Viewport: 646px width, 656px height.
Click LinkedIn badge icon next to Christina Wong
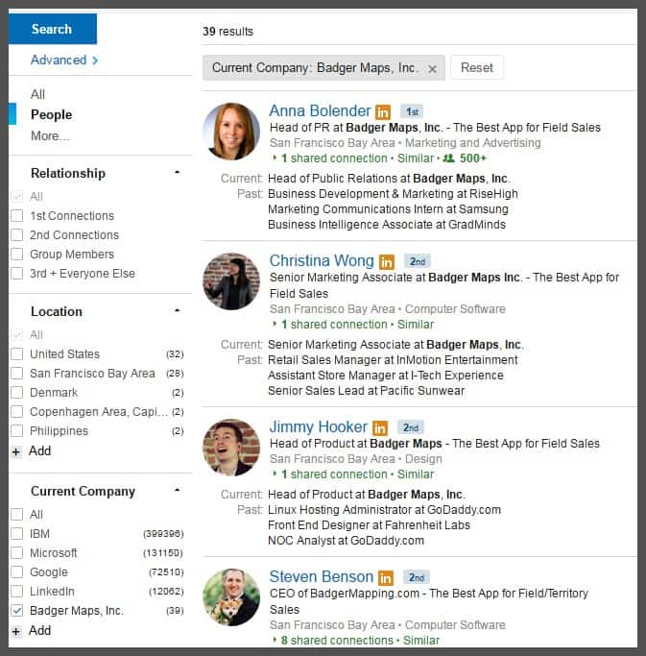(x=387, y=261)
